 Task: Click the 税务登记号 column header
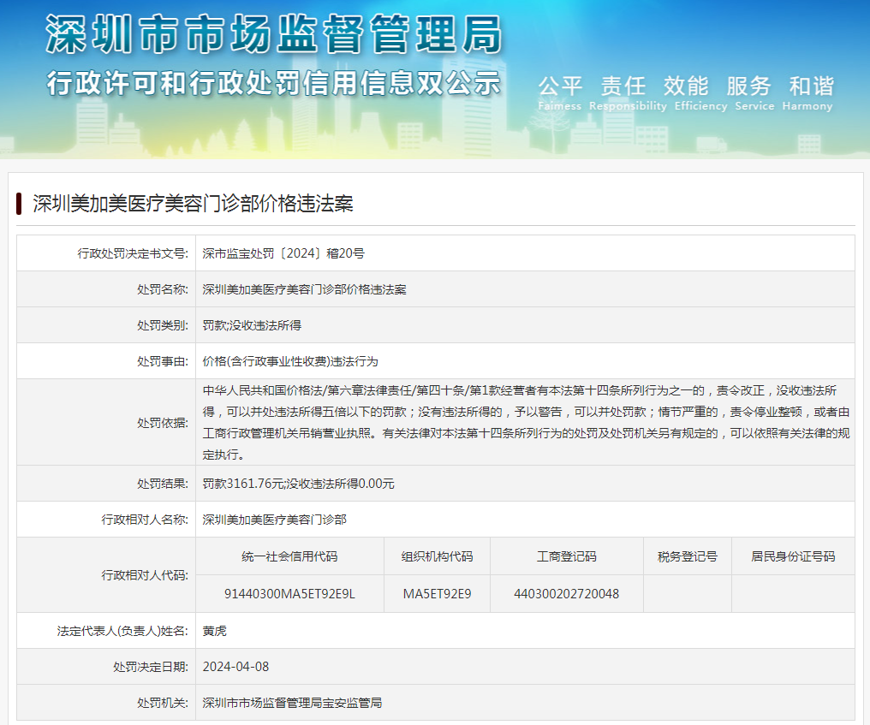click(x=687, y=556)
